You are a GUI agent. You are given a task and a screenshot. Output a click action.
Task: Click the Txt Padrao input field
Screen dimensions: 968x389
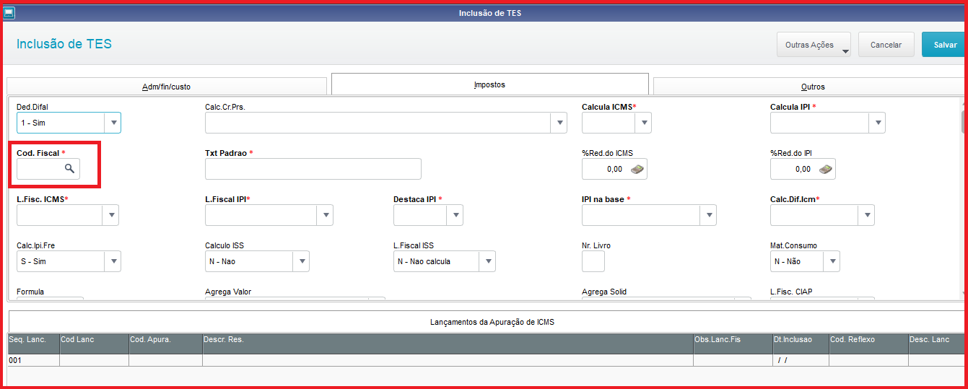[x=313, y=169]
